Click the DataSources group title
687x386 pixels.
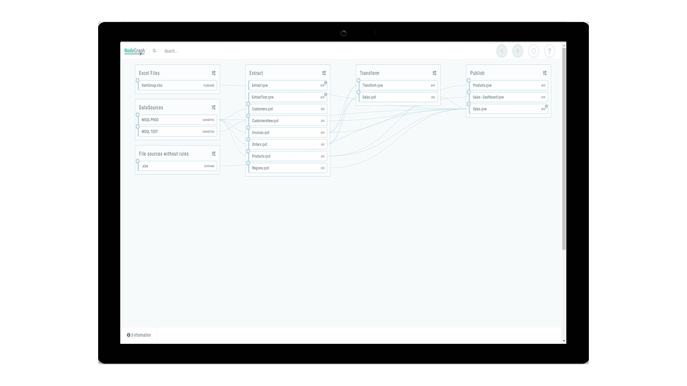click(151, 107)
